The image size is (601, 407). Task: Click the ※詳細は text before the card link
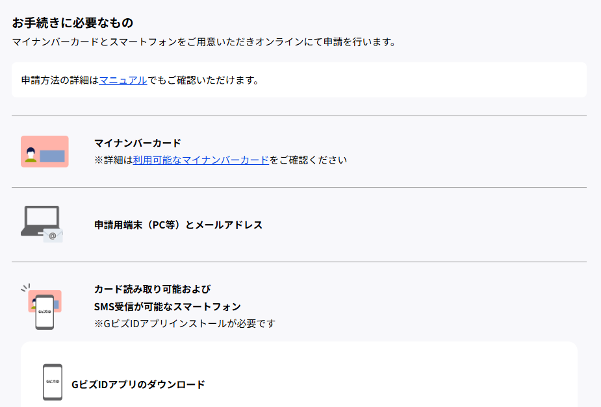[x=114, y=160]
